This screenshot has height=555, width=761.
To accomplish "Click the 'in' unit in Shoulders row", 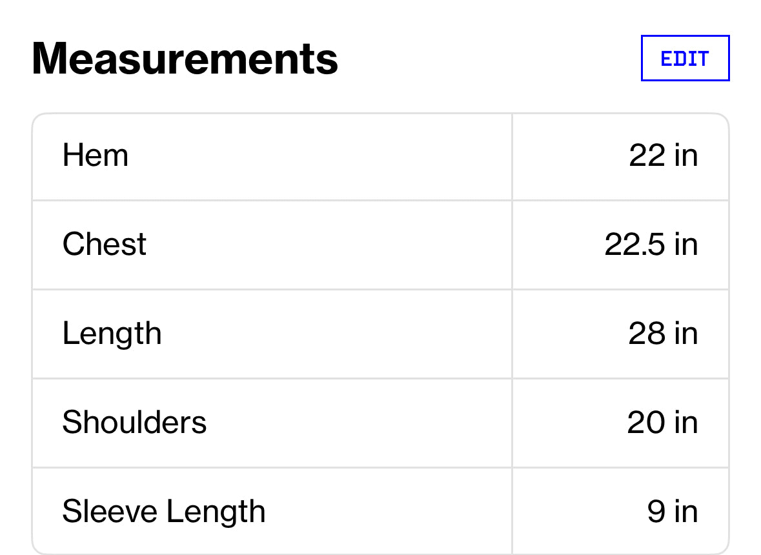I will 686,423.
